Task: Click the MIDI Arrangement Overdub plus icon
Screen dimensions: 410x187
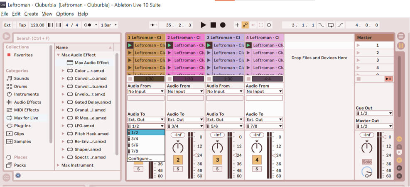Action: (x=237, y=25)
